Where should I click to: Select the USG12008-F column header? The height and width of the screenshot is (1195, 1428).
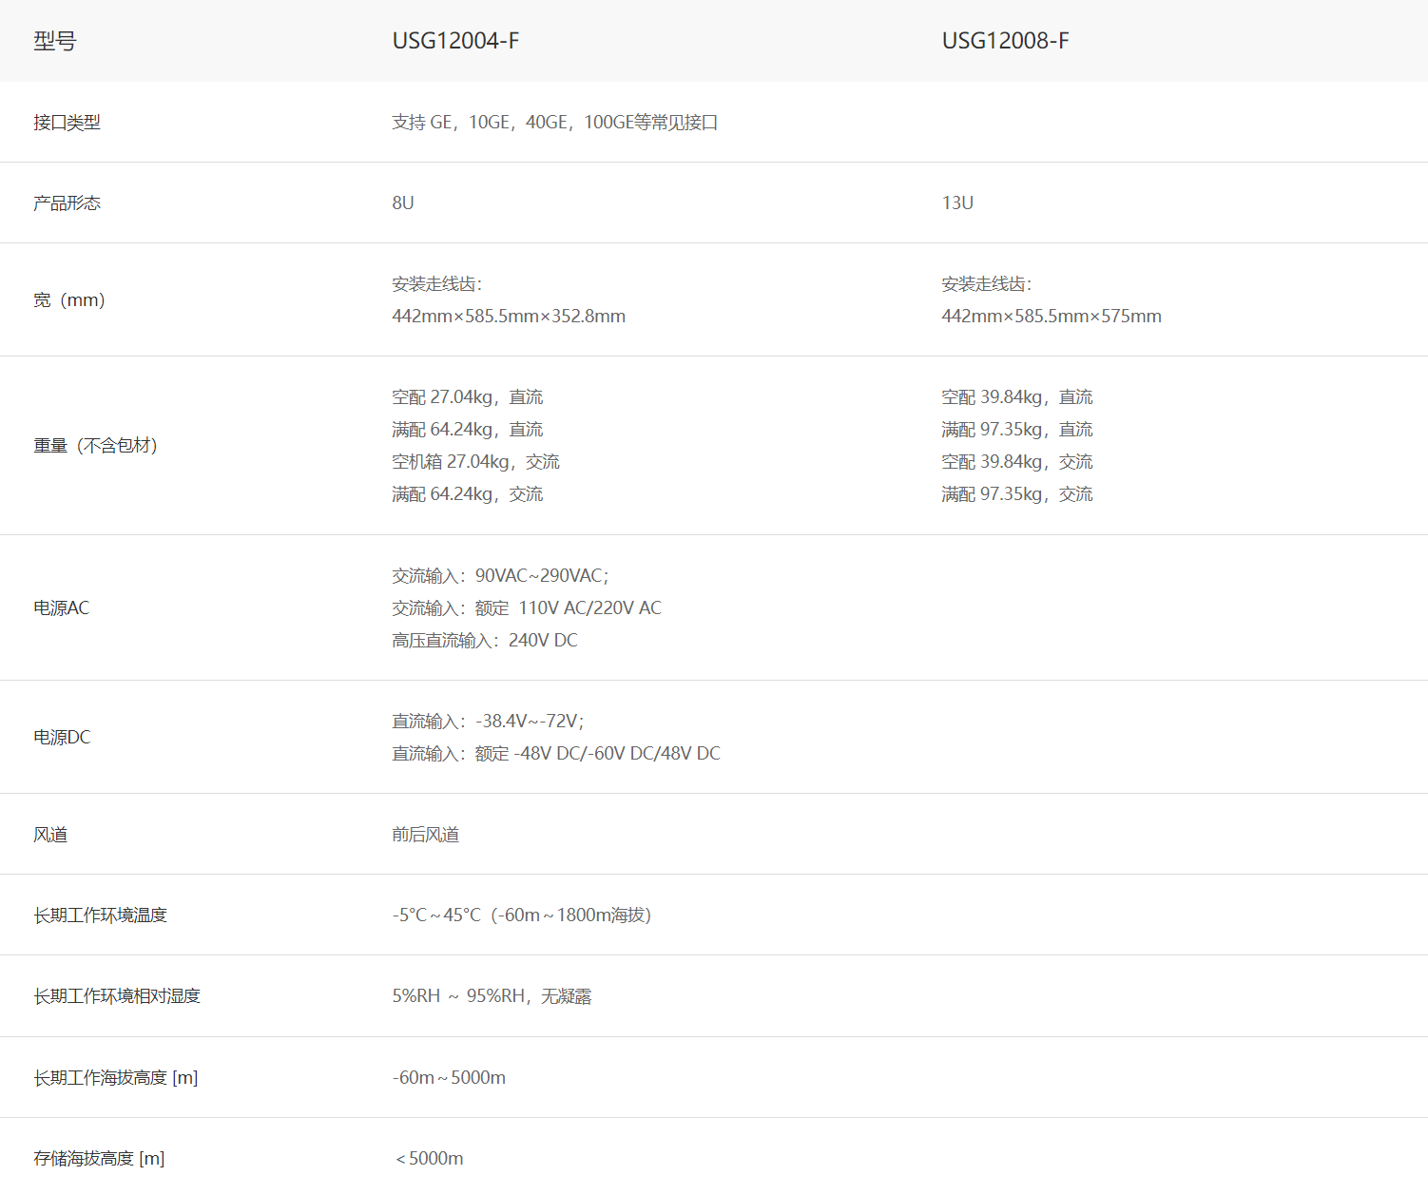(1005, 41)
